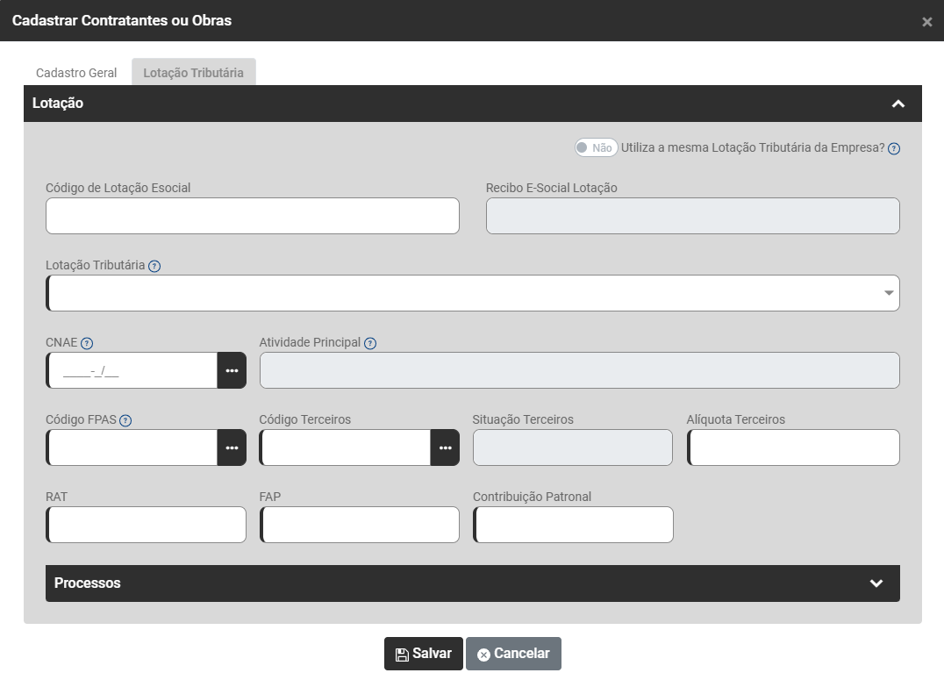The height and width of the screenshot is (680, 944).
Task: Open Código Terceiros search ellipsis button
Action: (445, 447)
